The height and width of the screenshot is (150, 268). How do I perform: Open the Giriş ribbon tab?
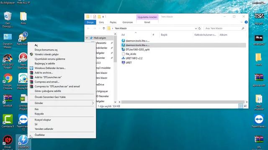click(x=101, y=22)
